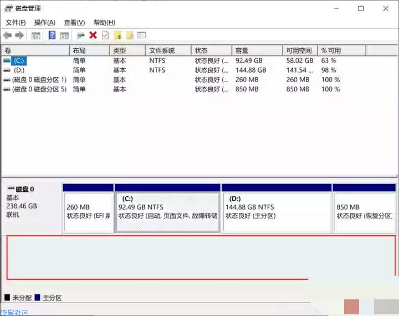Click NTFS file system cell of C:
This screenshot has width=399, height=316.
157,60
